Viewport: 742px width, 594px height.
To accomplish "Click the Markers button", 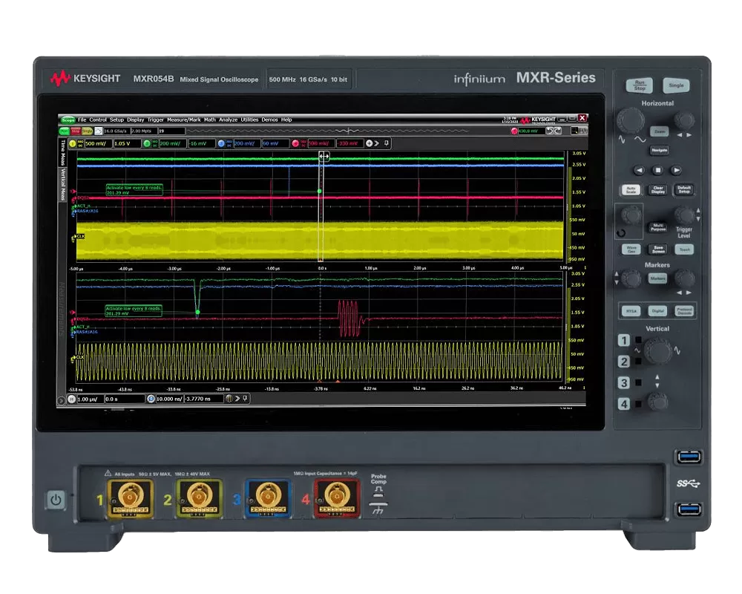I will click(657, 278).
